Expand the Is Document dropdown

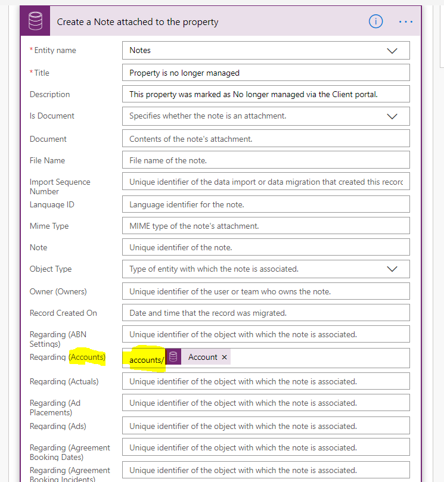tap(392, 116)
